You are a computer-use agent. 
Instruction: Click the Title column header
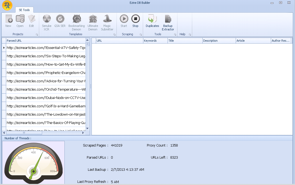coord(185,41)
